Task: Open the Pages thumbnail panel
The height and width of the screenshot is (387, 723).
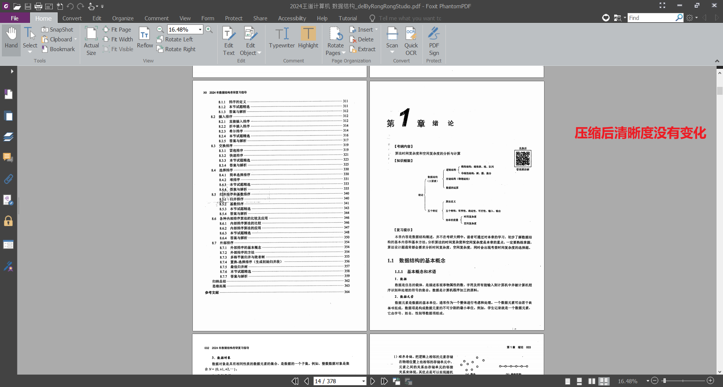Action: tap(8, 116)
